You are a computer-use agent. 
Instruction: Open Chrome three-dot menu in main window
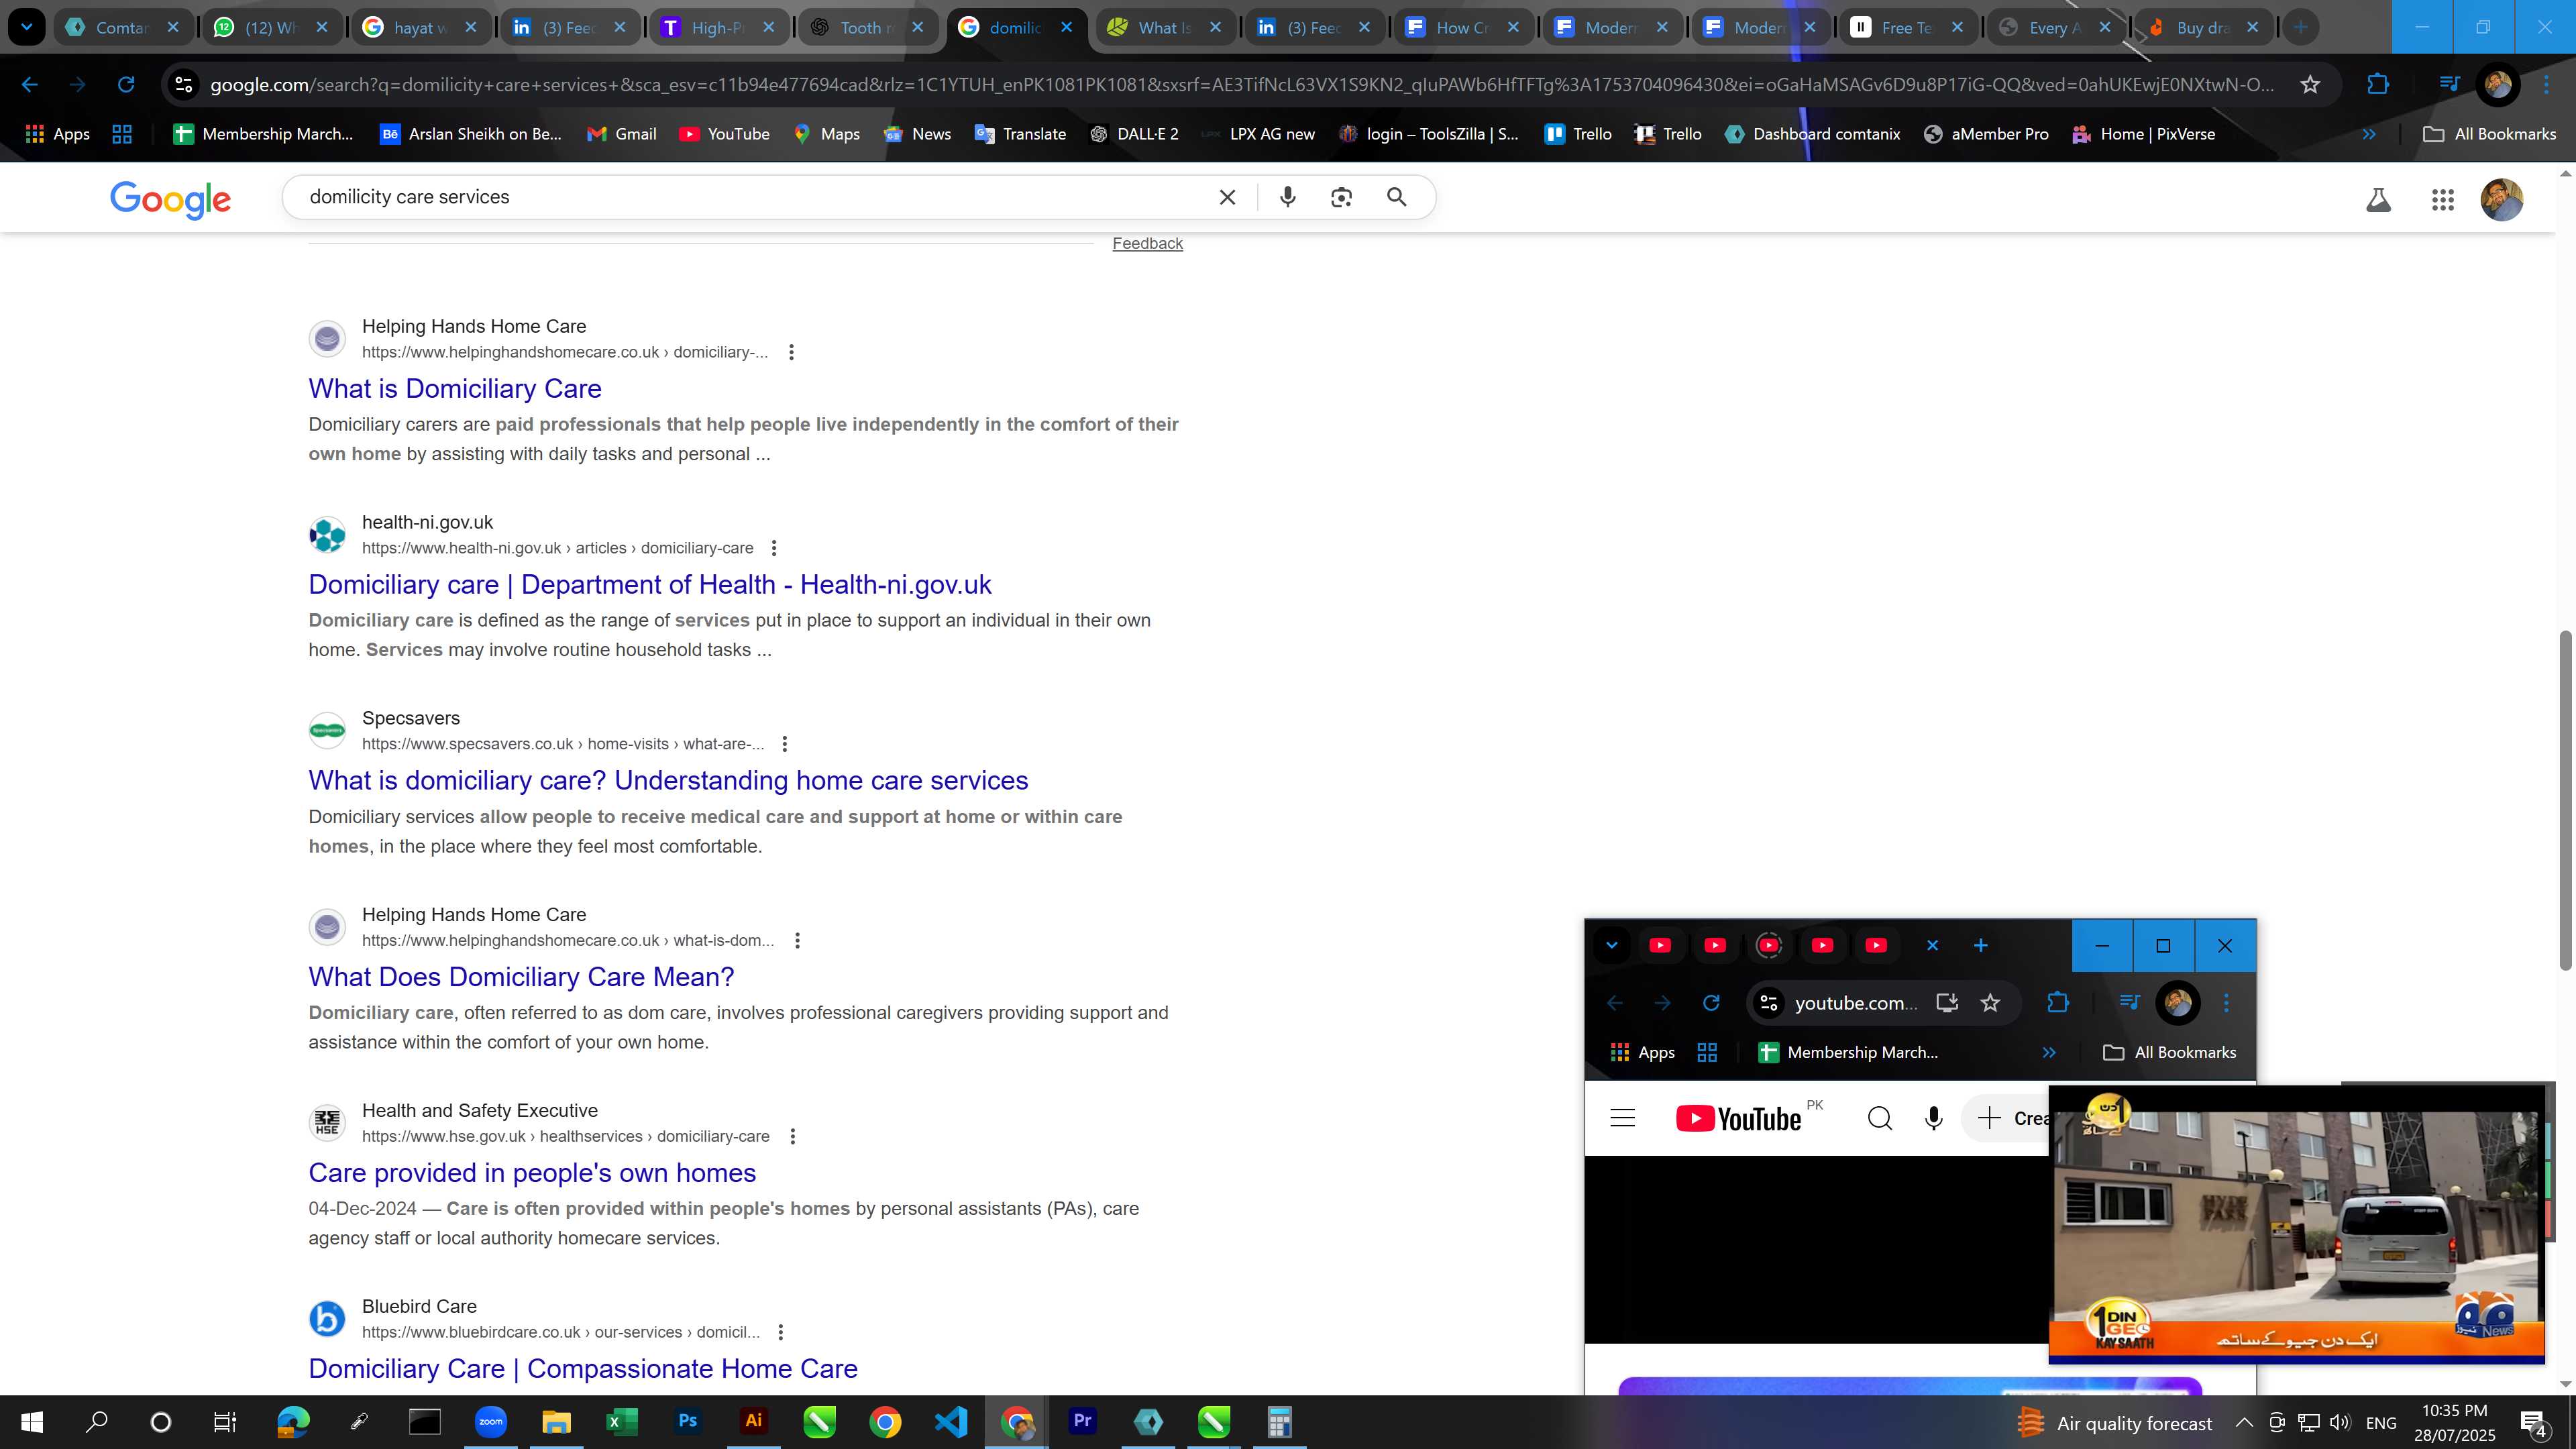tap(2546, 85)
